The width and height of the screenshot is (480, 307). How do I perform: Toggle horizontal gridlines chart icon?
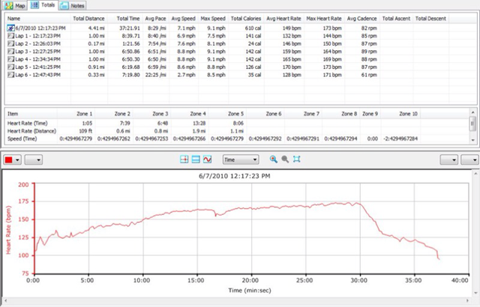196,159
